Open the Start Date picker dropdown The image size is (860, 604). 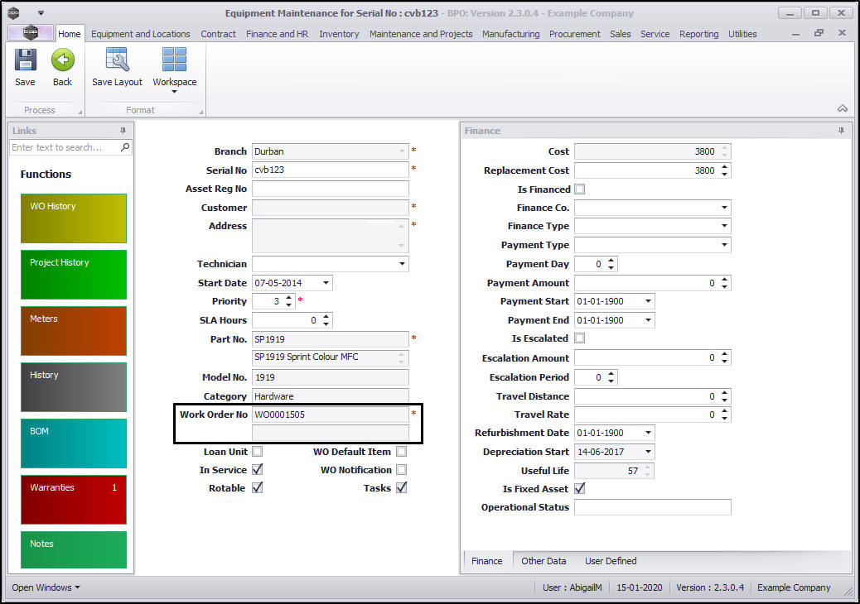coord(326,283)
